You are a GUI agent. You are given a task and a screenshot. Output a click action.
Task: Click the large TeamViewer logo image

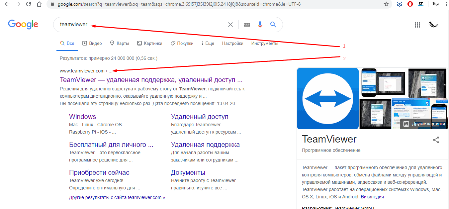coord(328,98)
